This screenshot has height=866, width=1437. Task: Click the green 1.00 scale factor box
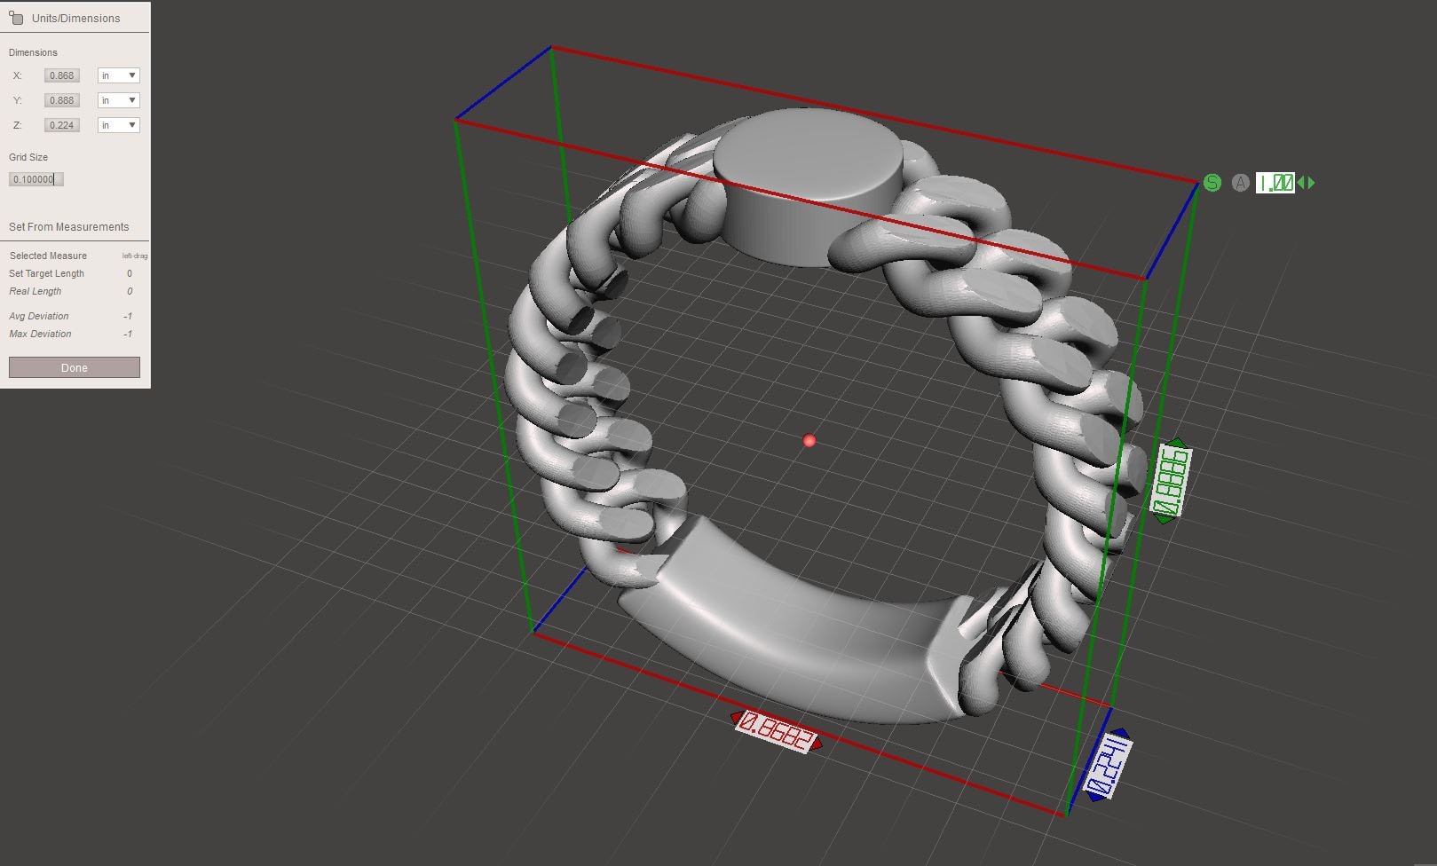(x=1275, y=183)
